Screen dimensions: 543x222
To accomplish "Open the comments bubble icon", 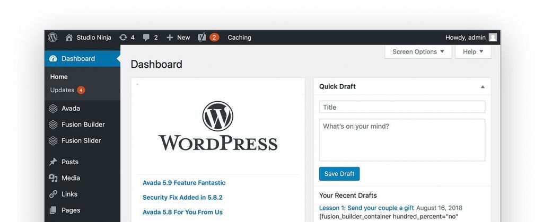I will click(146, 38).
